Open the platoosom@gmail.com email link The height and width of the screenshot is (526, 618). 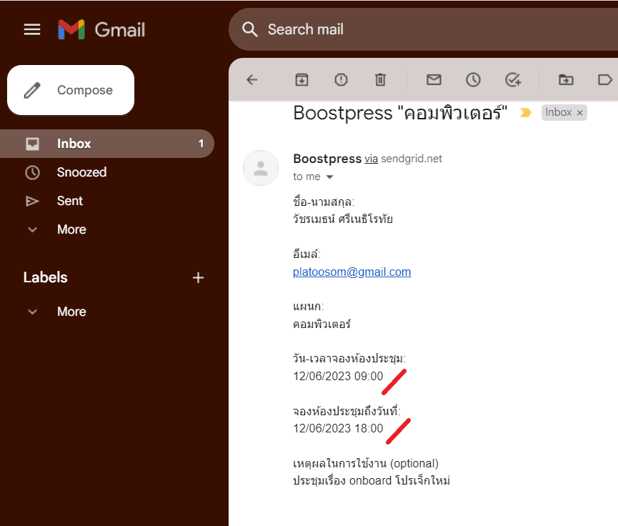352,272
